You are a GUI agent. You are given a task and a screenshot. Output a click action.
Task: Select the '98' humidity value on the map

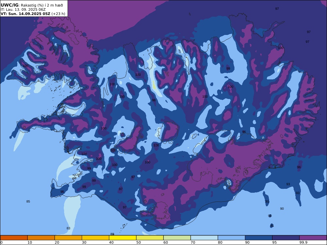click(x=154, y=100)
